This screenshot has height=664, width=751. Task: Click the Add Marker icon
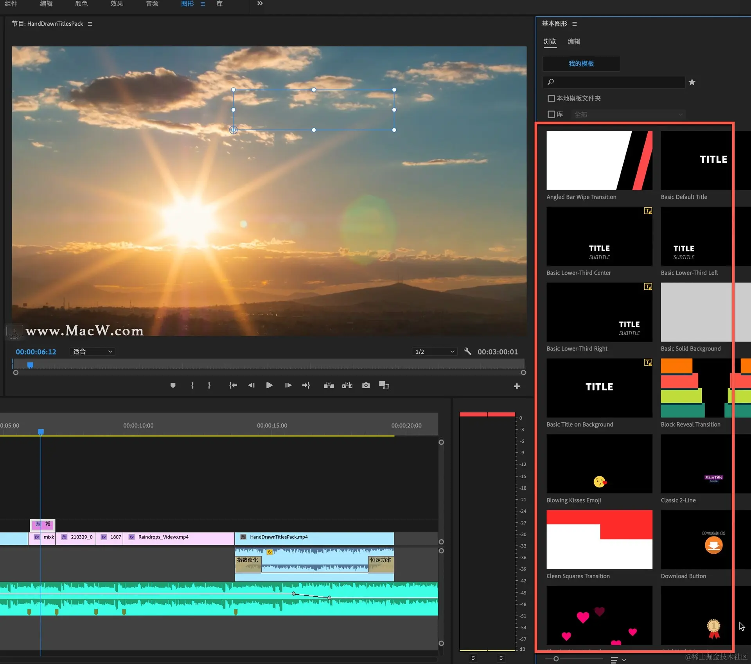coord(173,385)
